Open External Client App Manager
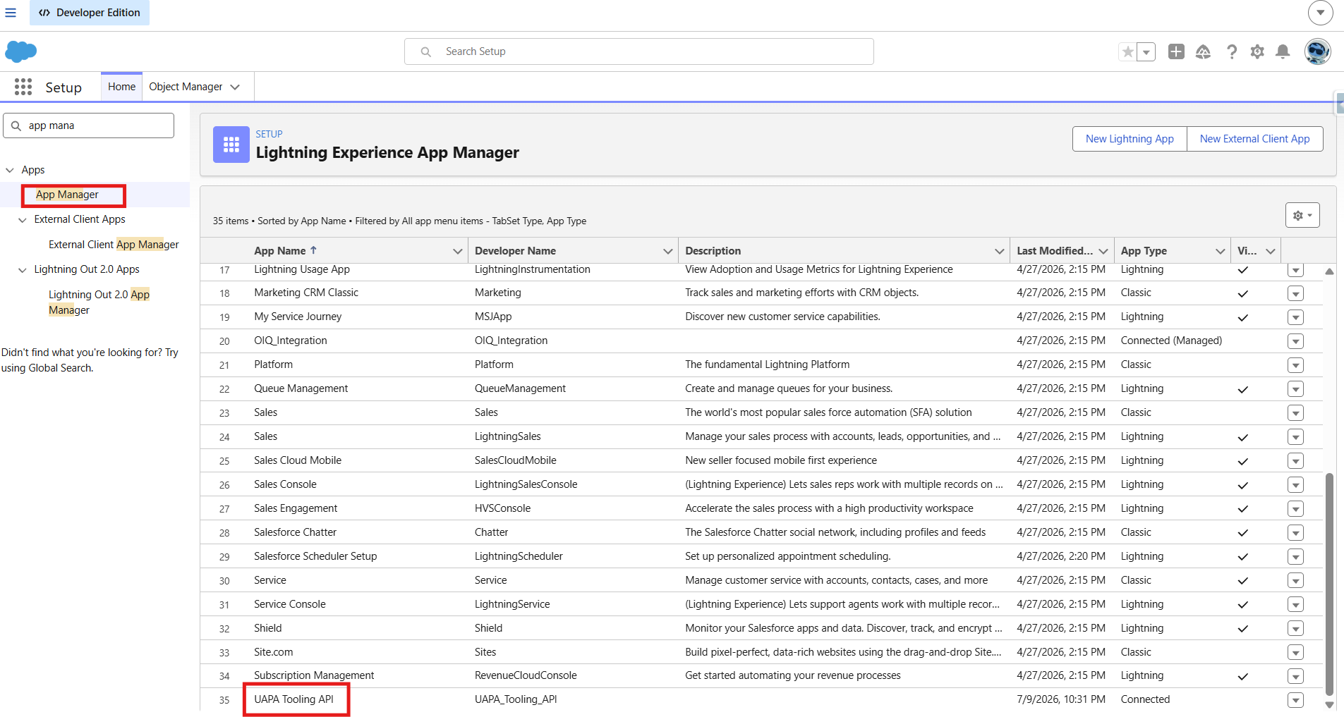This screenshot has width=1344, height=717. [114, 245]
